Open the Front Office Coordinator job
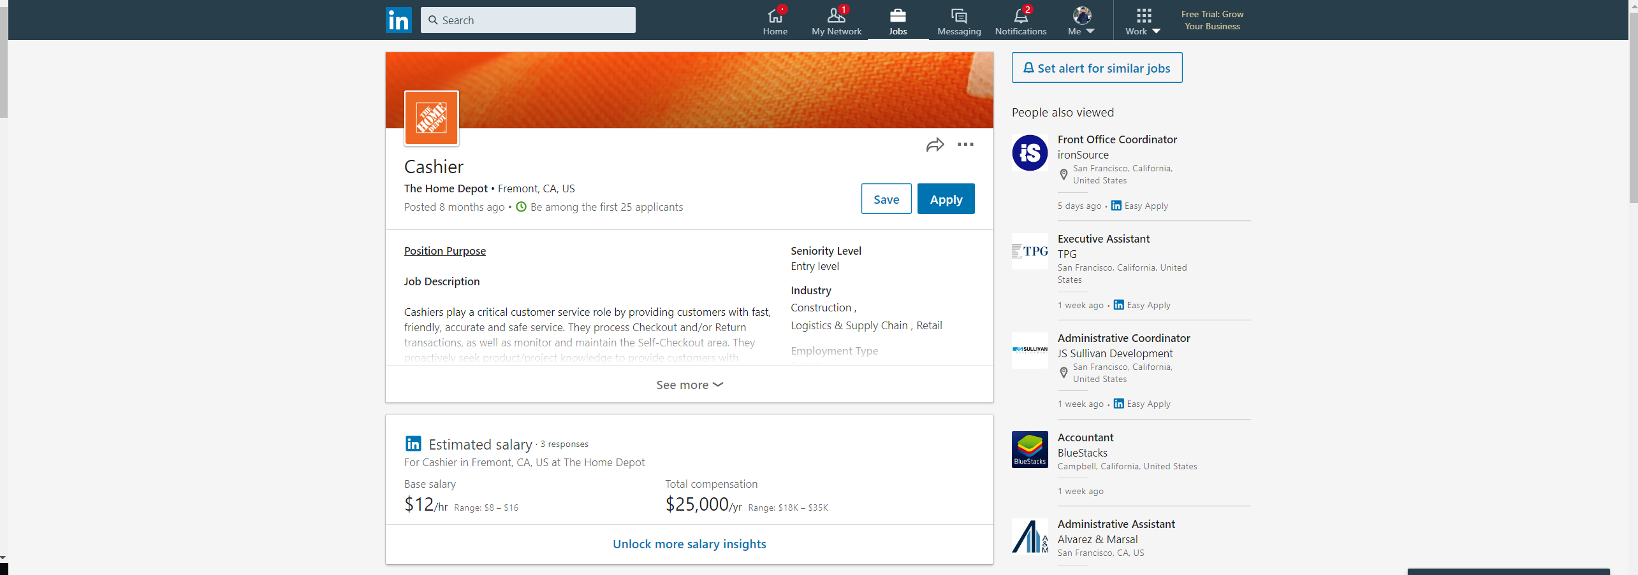This screenshot has height=575, width=1638. pos(1117,139)
